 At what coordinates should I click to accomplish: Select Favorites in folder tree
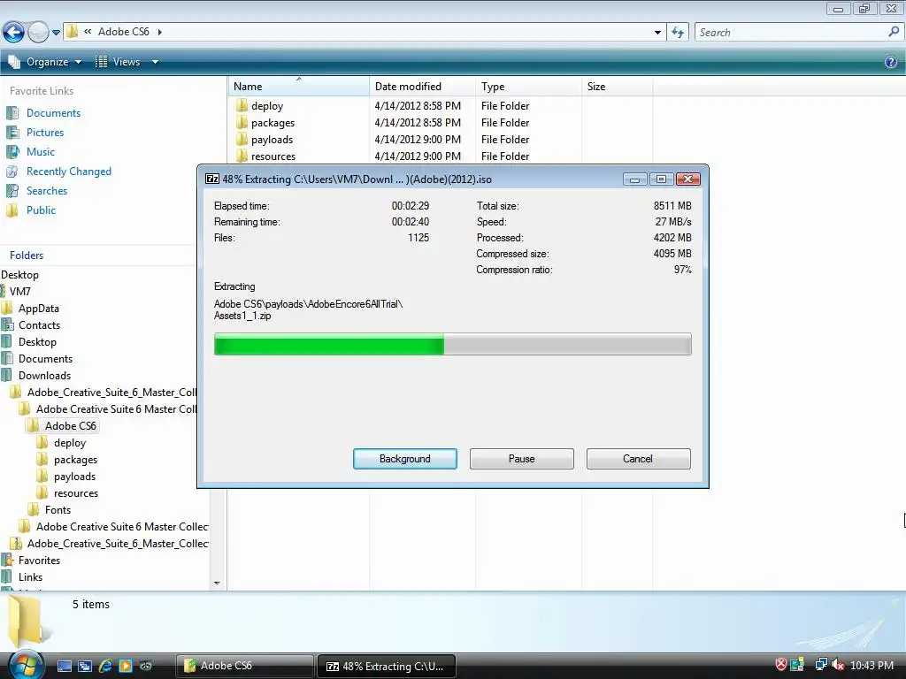pyautogui.click(x=39, y=560)
